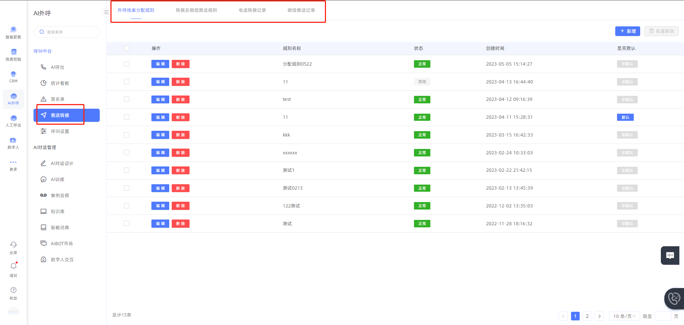This screenshot has width=684, height=325.
Task: Check the checkbox for rule 测试
Action: [126, 223]
